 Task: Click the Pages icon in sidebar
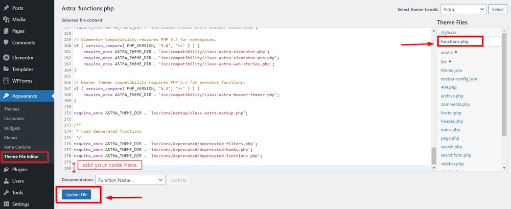click(6, 31)
